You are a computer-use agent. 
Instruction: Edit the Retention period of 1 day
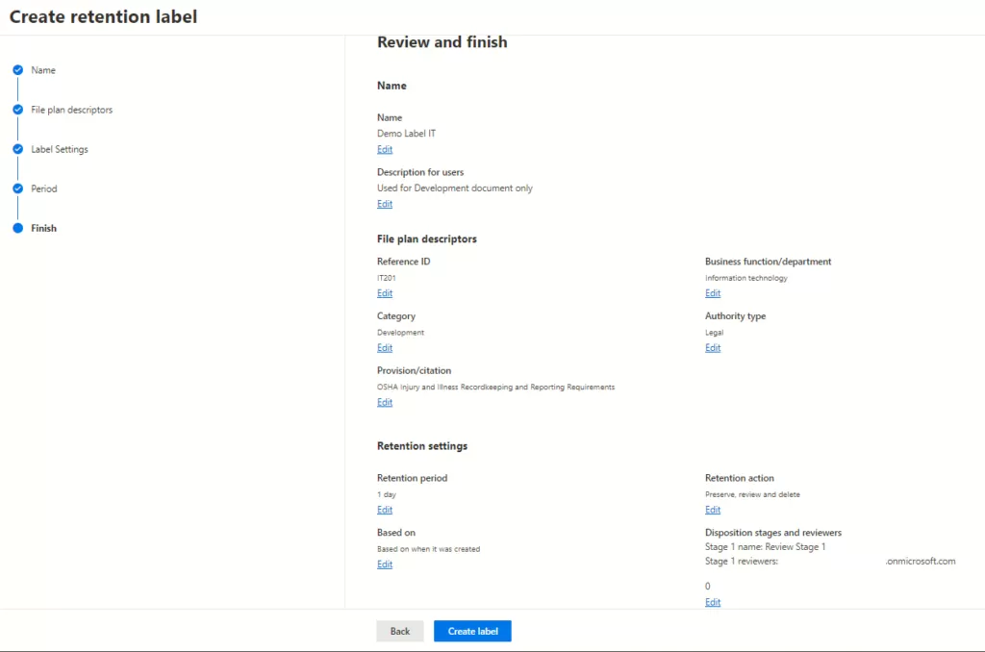coord(385,510)
